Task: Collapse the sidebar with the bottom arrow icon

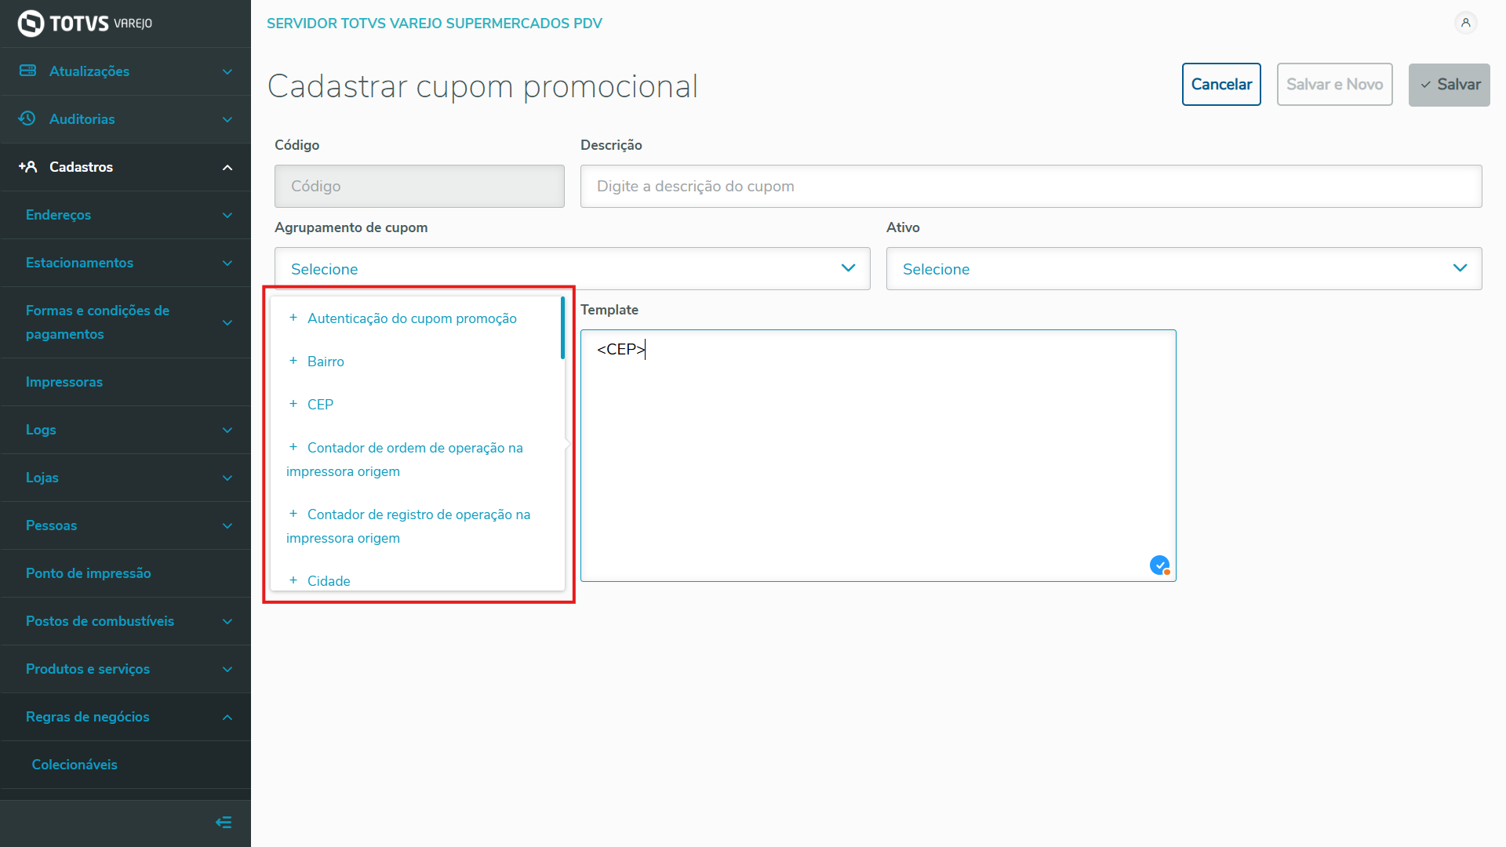Action: (x=224, y=822)
